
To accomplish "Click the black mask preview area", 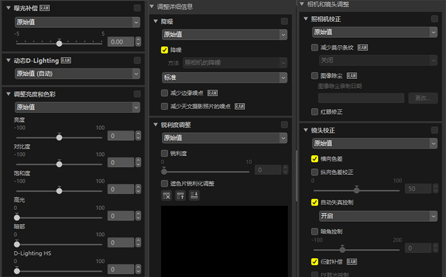I will click(x=224, y=241).
